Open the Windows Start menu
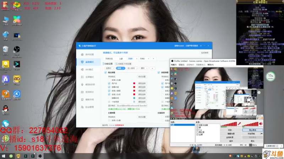This screenshot has width=284, height=159. tap(4, 156)
